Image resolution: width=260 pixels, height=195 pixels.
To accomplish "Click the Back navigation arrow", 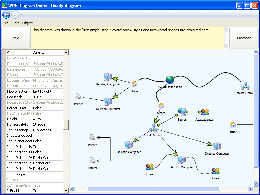I will point(6,15).
